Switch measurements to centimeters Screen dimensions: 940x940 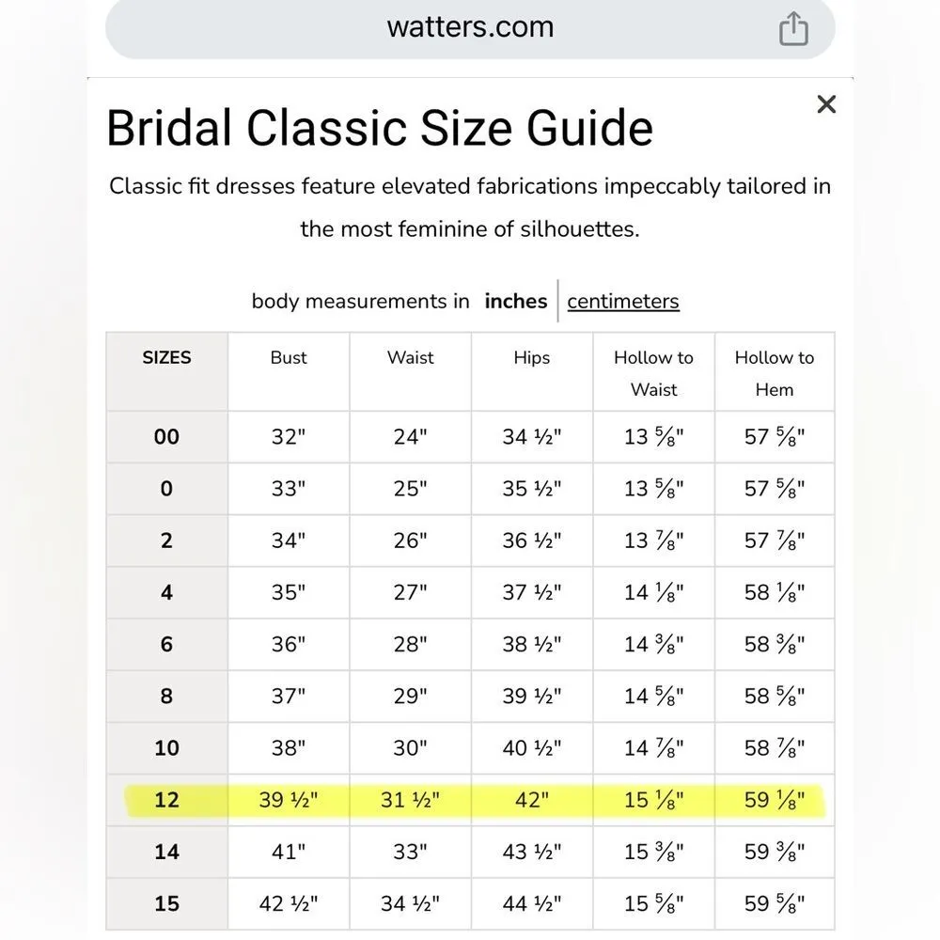(x=622, y=301)
